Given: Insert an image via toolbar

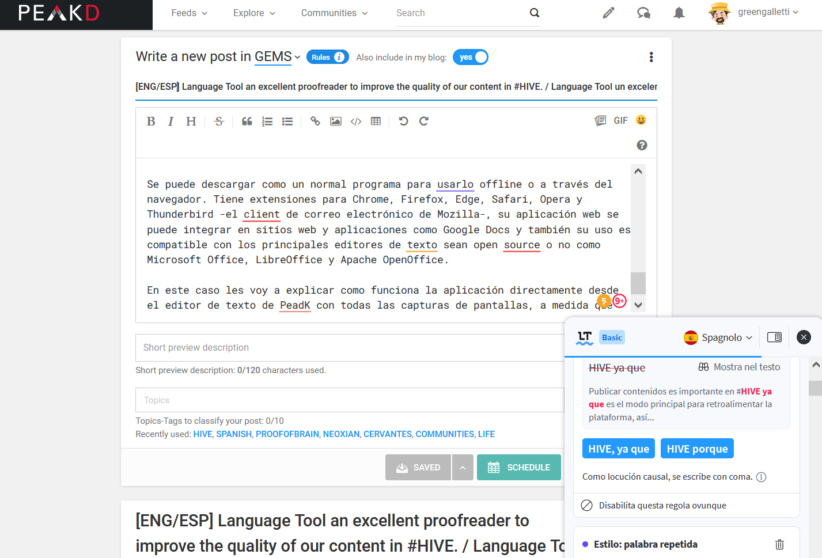Looking at the screenshot, I should pos(336,121).
